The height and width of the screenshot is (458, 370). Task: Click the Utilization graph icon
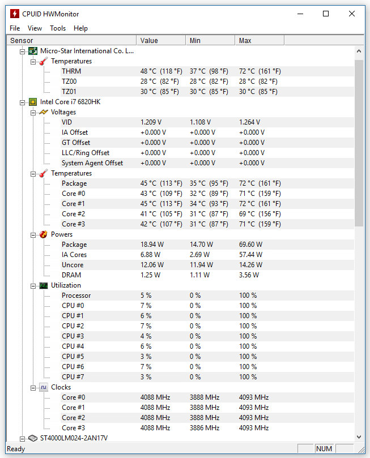(43, 286)
